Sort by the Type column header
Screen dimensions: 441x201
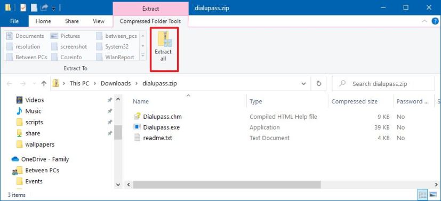[x=255, y=101]
